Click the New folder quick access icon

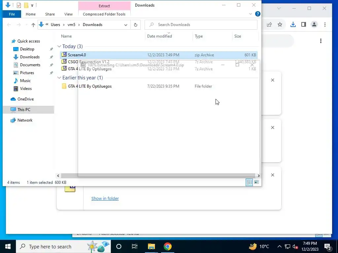(26, 5)
